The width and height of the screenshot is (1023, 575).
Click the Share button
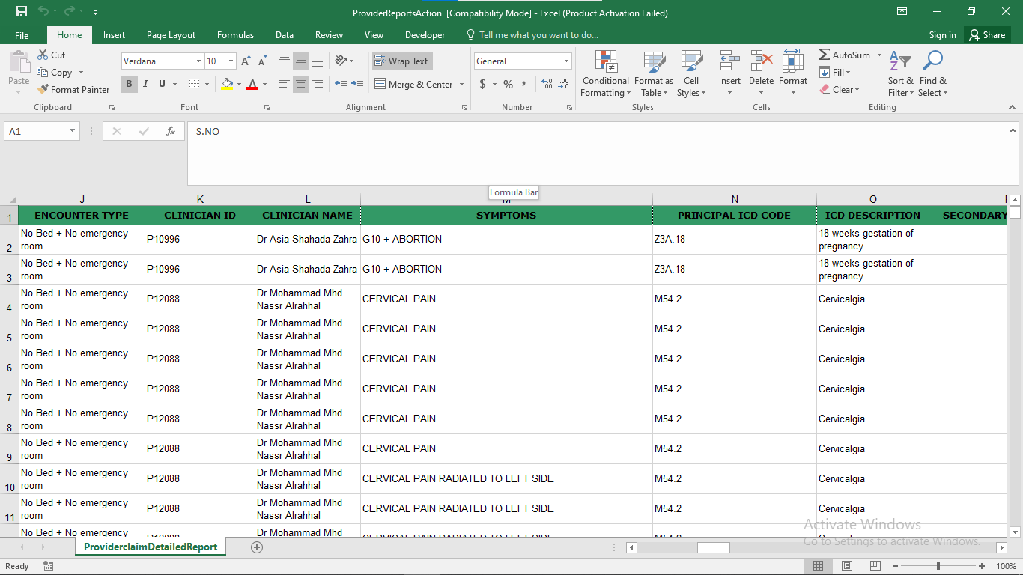click(x=986, y=35)
